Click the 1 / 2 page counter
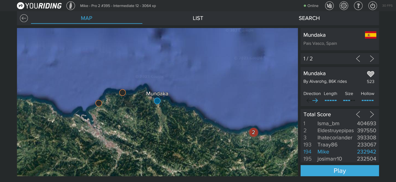 click(308, 59)
